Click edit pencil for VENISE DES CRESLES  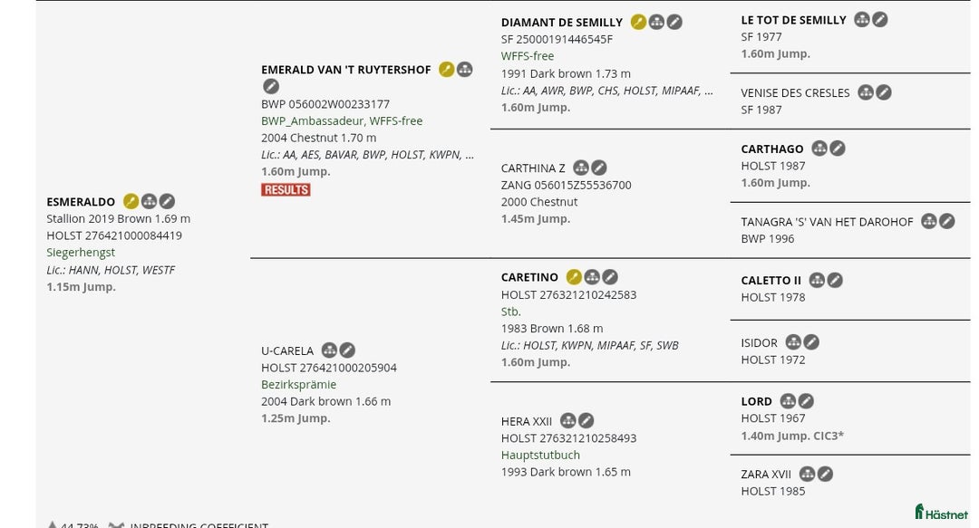click(x=884, y=92)
